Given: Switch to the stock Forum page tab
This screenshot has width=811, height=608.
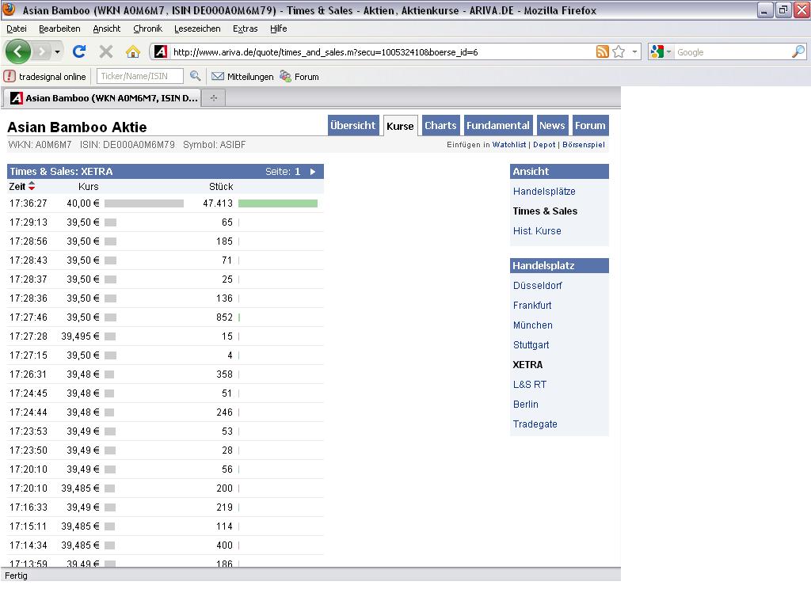Looking at the screenshot, I should click(590, 126).
